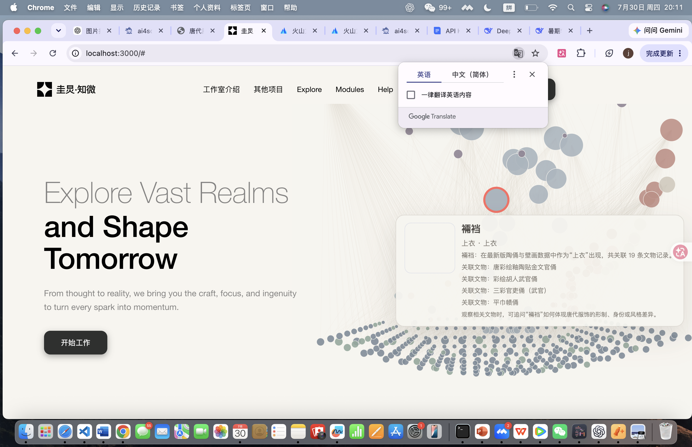The width and height of the screenshot is (692, 447).
Task: Open Modules navigation link
Action: (x=350, y=89)
